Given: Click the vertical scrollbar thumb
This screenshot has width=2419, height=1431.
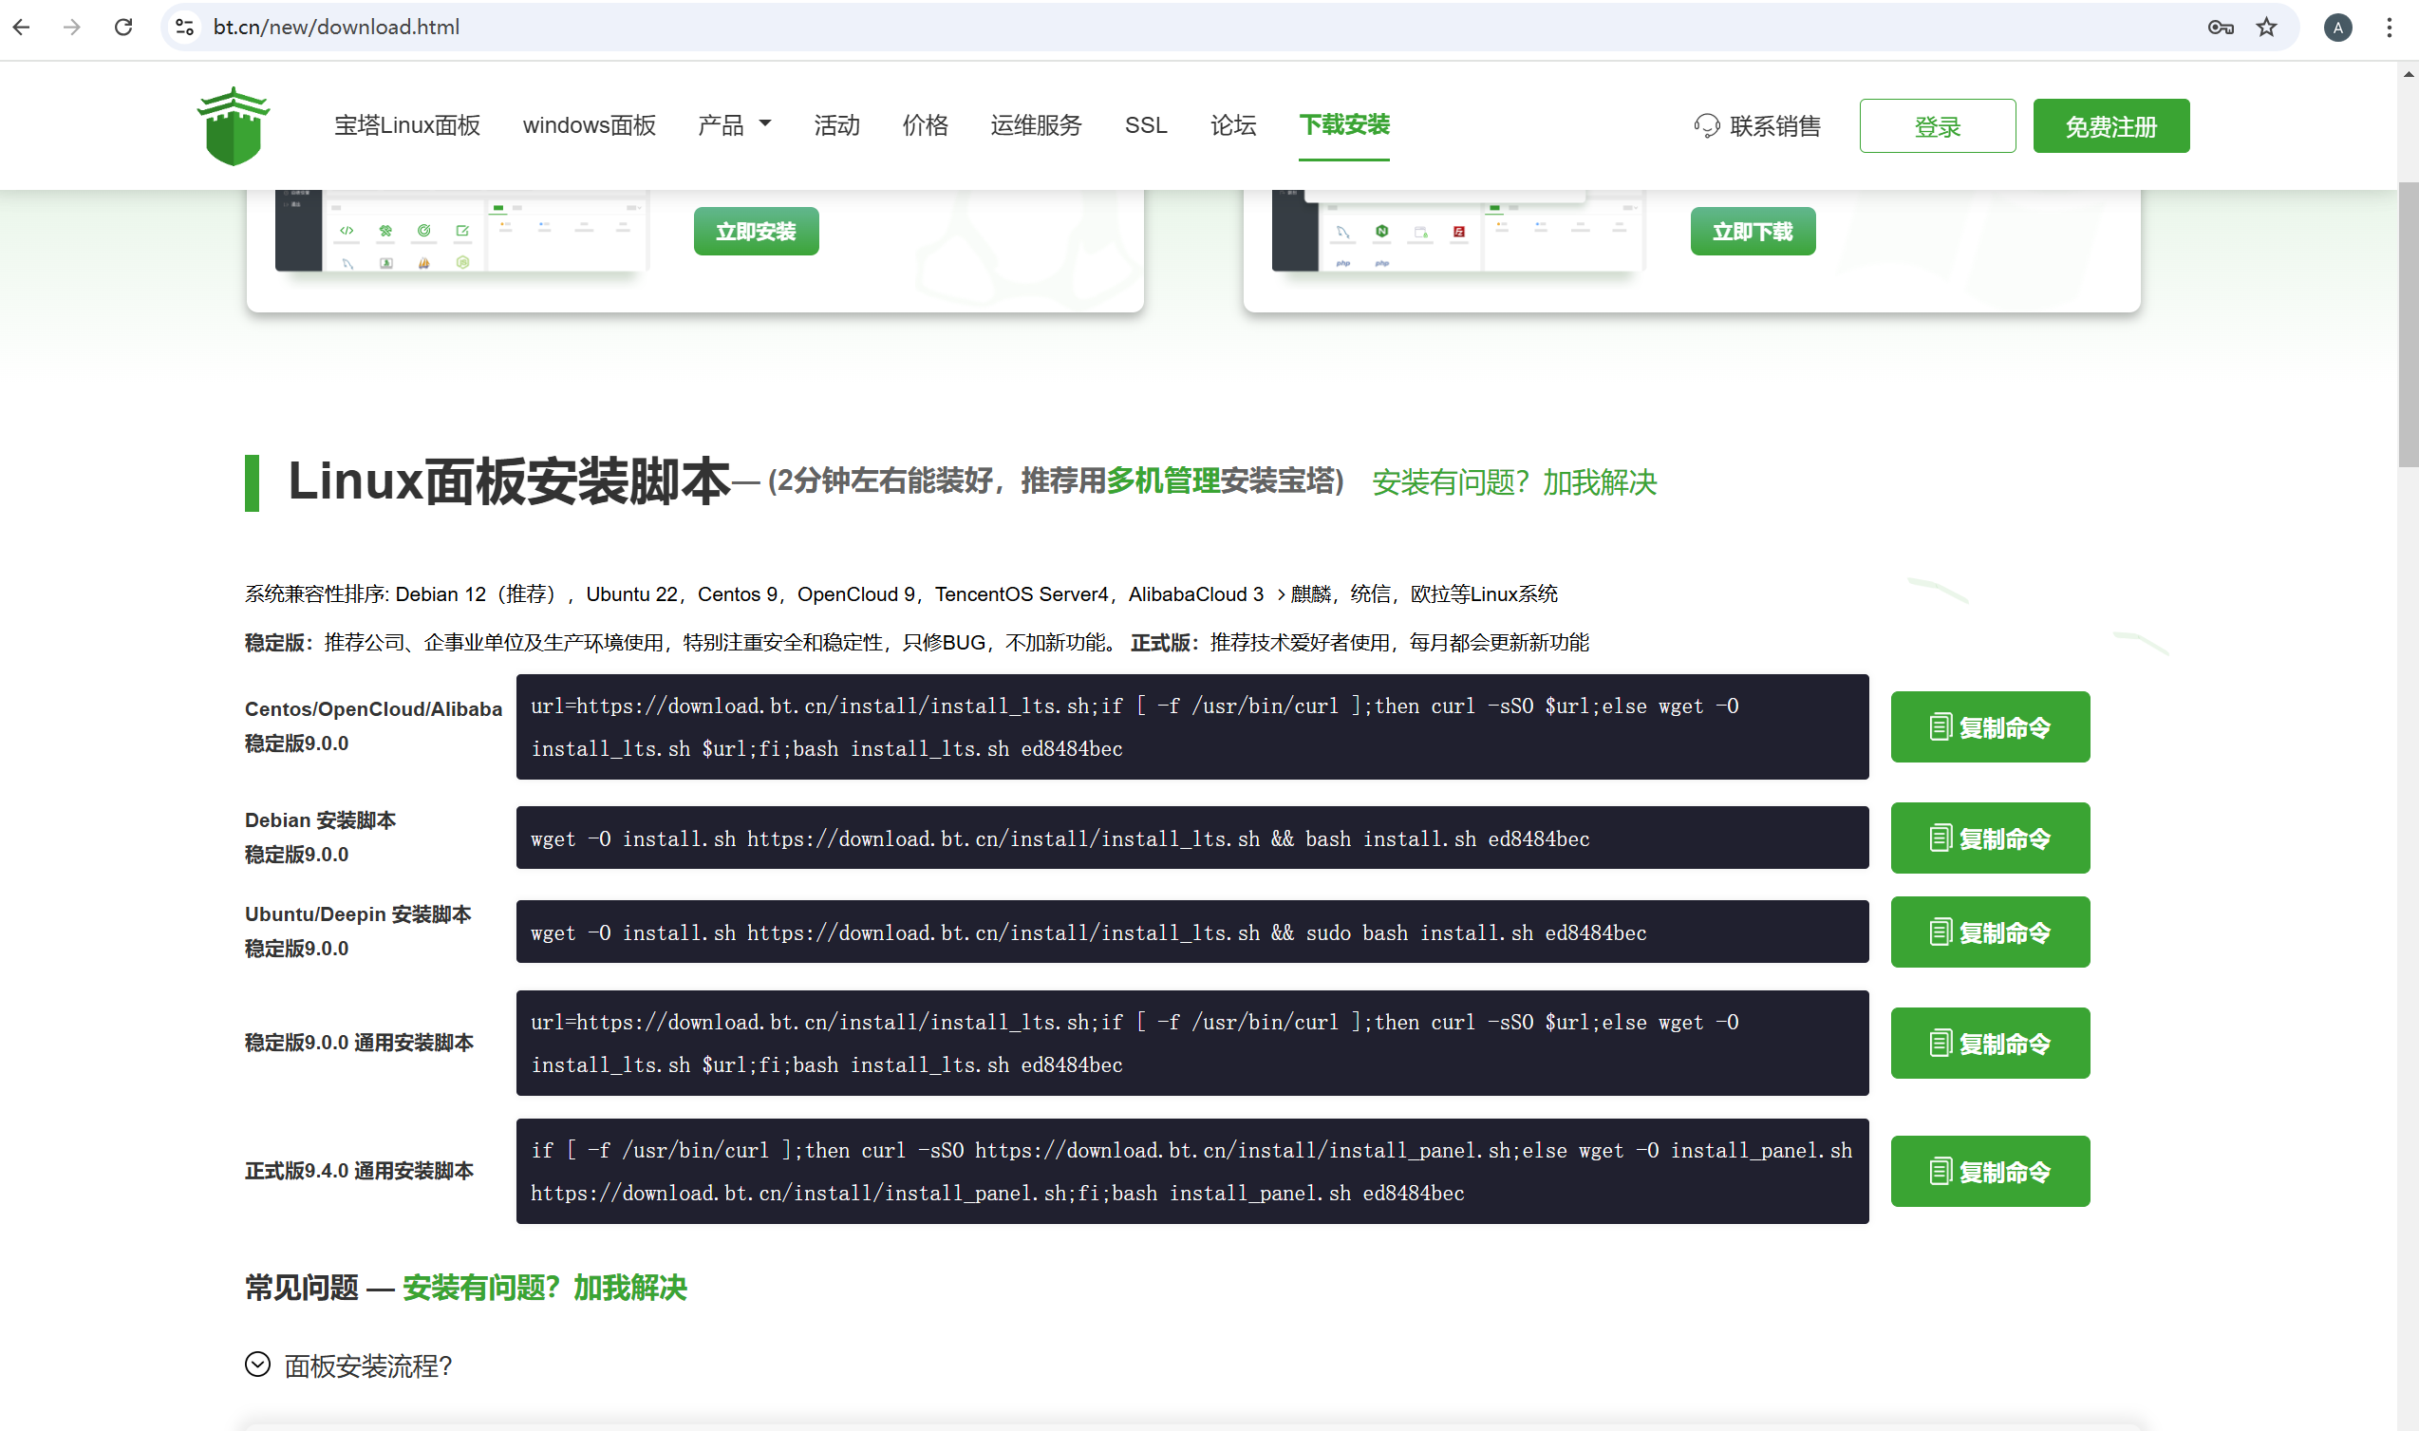Looking at the screenshot, I should [x=2408, y=324].
